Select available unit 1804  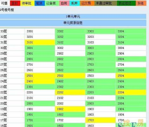[131, 115]
